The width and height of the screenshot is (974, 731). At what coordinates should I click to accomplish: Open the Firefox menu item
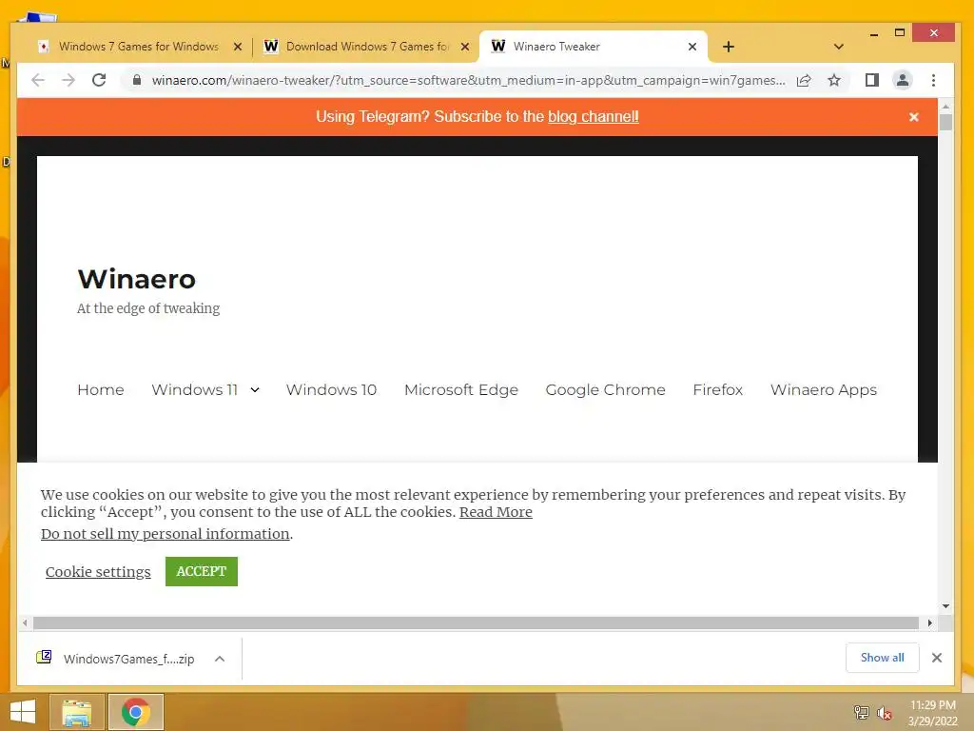point(718,389)
